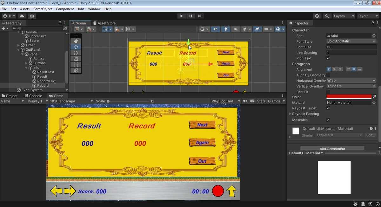Screen dimensions: 381x207
Task: Click the Step frame button
Action: (x=199, y=16)
